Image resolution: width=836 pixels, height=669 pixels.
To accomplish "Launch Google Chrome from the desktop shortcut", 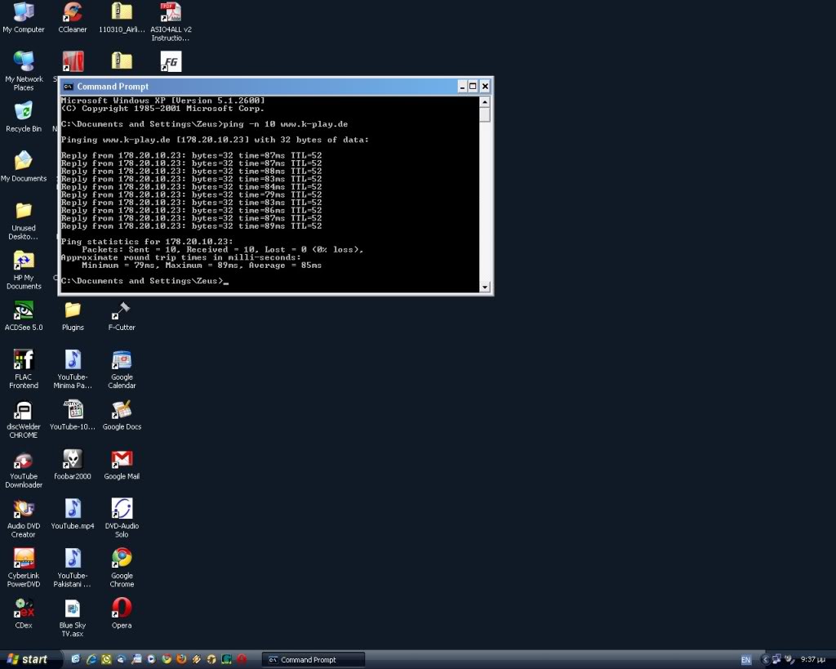I will (122, 559).
